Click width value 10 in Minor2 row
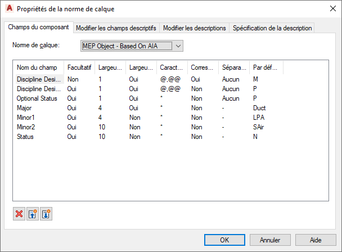Viewport: 342px width, 252px height. pos(102,127)
